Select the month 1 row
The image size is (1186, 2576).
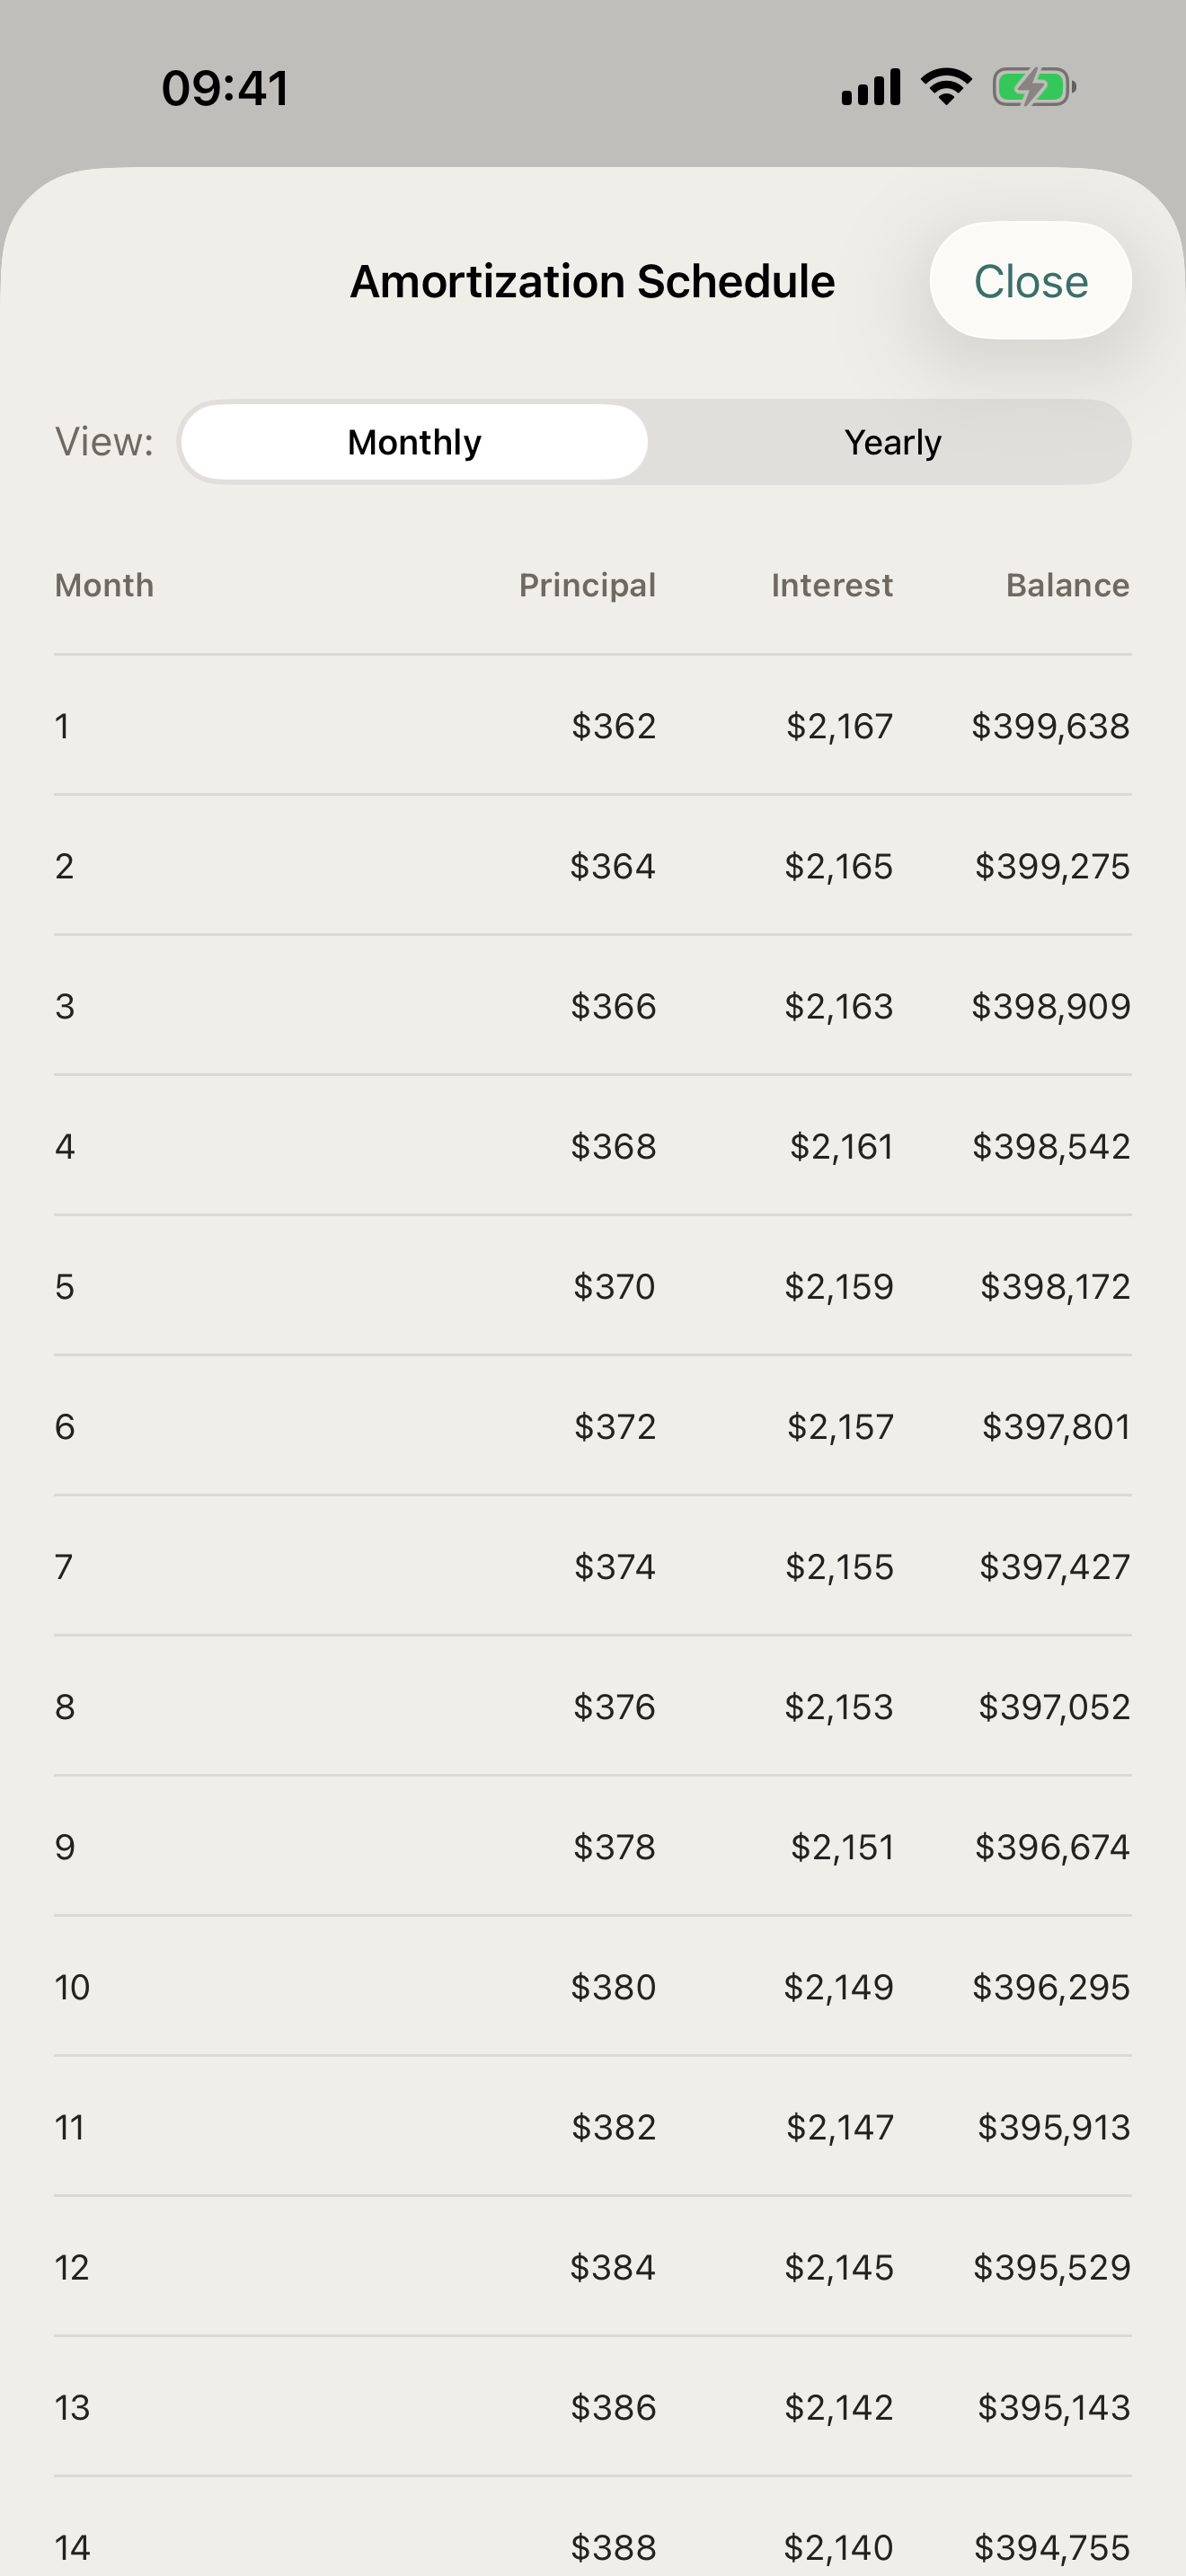pos(593,726)
